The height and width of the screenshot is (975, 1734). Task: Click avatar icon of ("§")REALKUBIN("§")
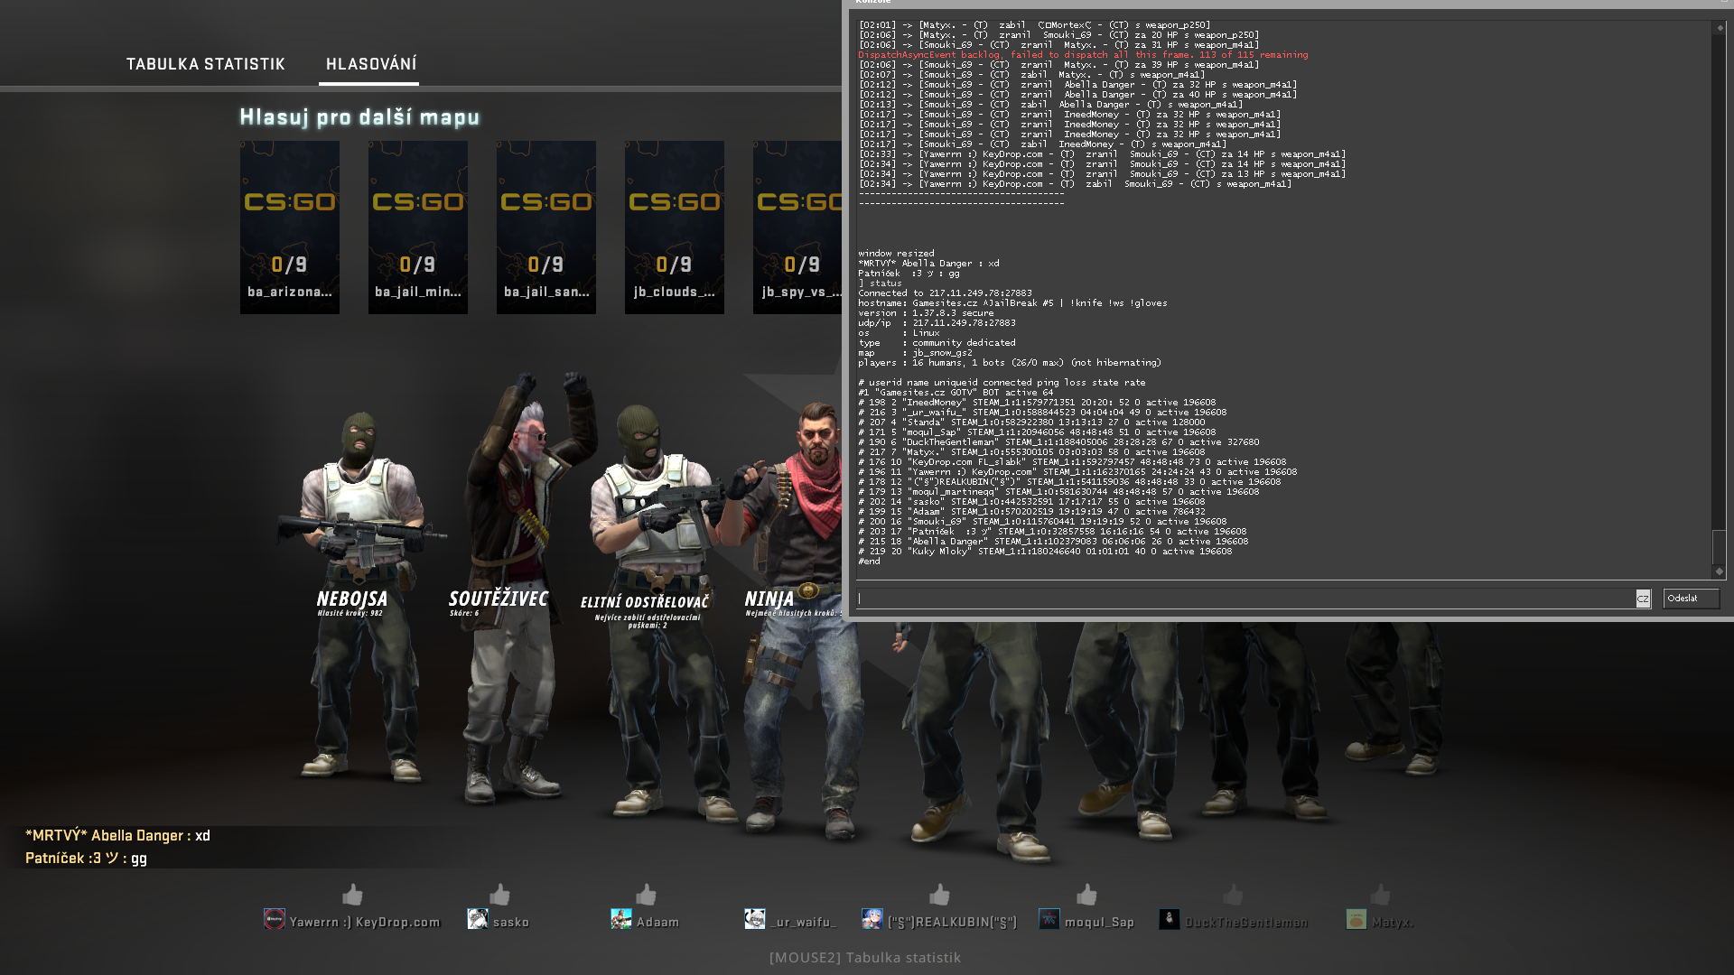click(x=872, y=920)
